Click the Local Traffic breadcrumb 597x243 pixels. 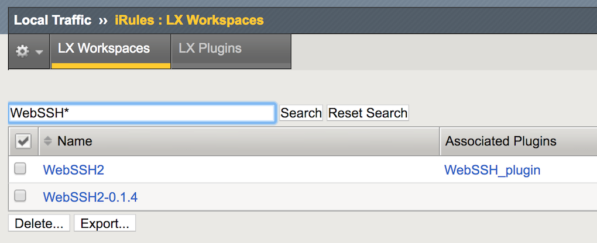53,20
